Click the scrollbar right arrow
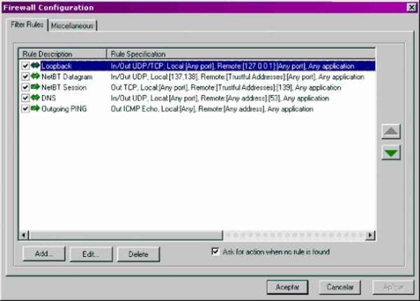Screen dimensions: 420x301 pos(370,235)
